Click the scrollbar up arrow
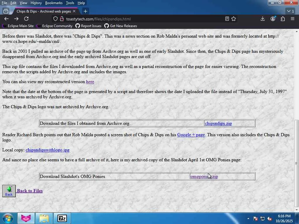Viewport: 299px width, 224px height. tap(296, 32)
